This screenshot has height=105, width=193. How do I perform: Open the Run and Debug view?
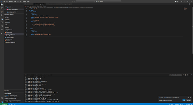tap(2, 15)
